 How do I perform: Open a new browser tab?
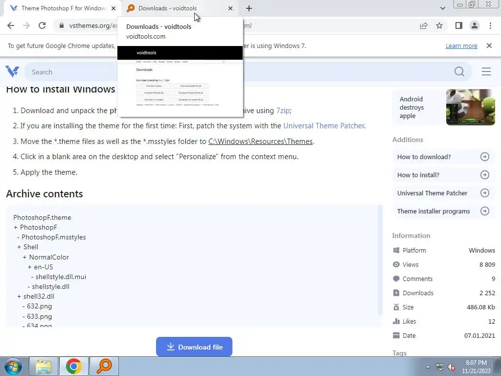tap(249, 8)
